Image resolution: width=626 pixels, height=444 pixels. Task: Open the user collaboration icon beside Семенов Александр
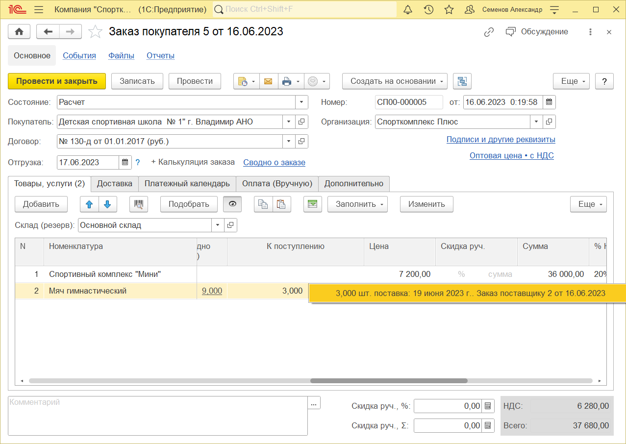[x=469, y=10]
